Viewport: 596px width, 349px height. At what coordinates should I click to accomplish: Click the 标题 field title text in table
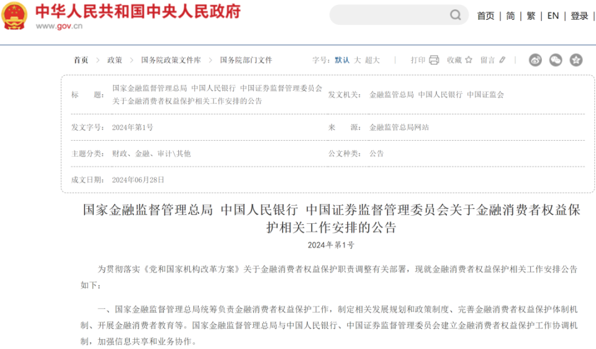[x=217, y=94]
